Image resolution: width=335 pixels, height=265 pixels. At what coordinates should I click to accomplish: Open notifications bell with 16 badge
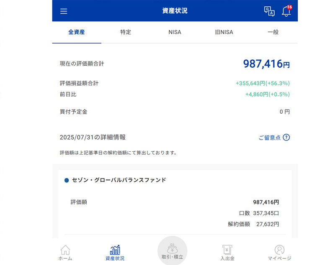pos(286,11)
